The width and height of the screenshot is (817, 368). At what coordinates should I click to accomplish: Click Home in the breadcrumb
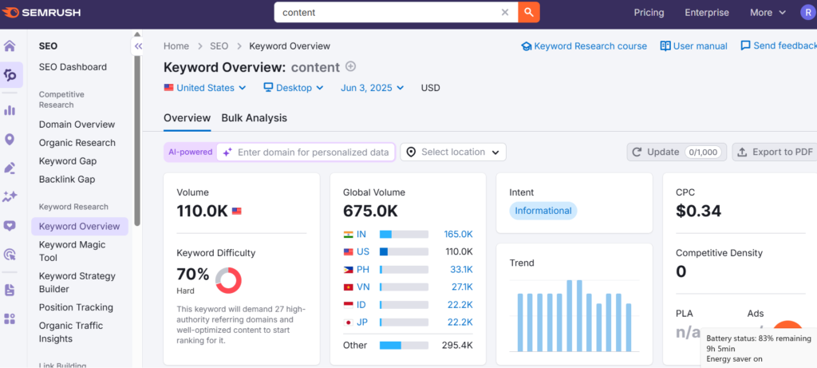click(176, 46)
